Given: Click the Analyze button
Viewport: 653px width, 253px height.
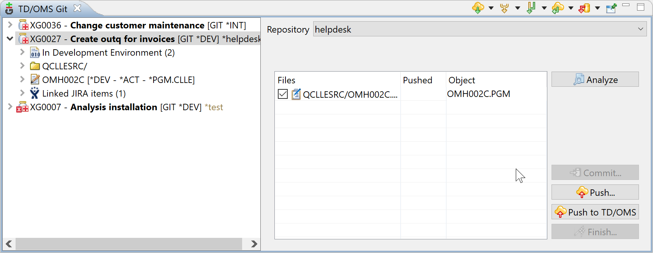Looking at the screenshot, I should tap(595, 80).
